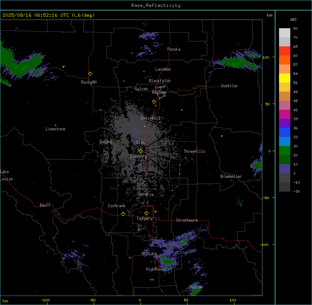Click the Lake Louise label at left edge
Screen dimensions: 312x305
tap(7, 175)
